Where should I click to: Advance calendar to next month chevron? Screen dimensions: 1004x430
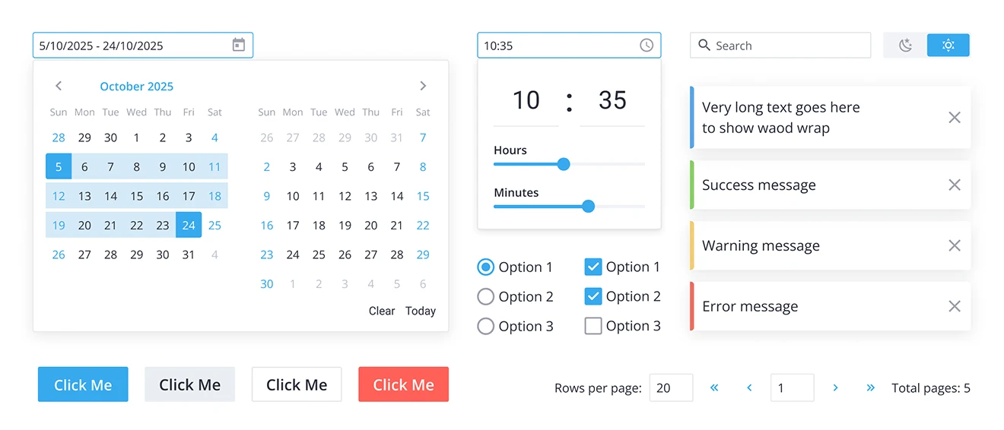(x=424, y=86)
